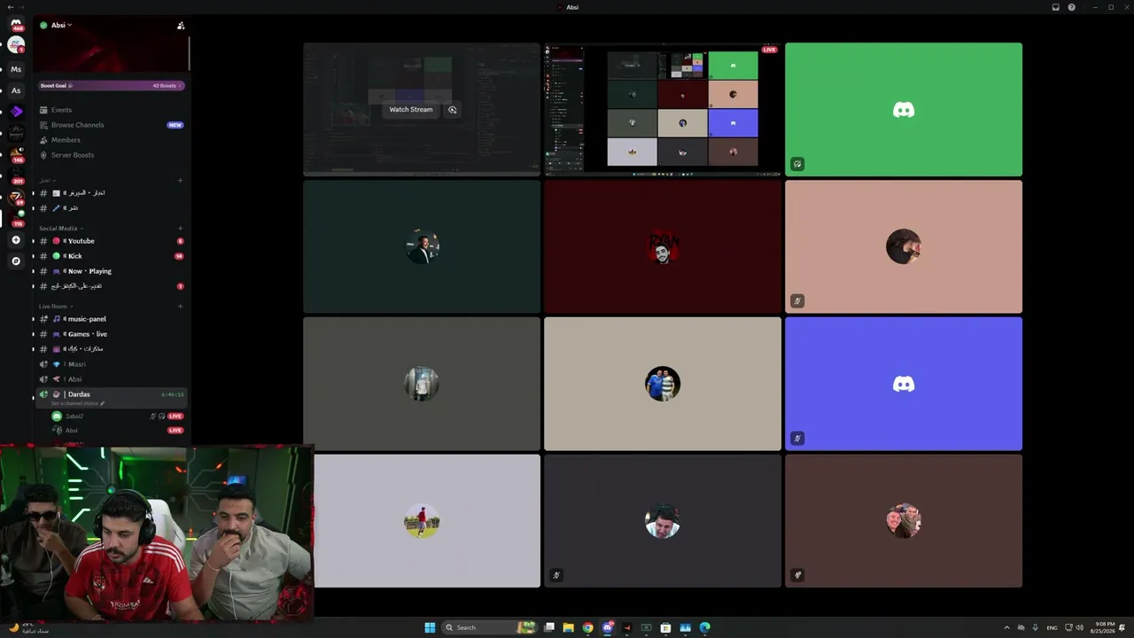The height and width of the screenshot is (638, 1134).
Task: Click the Watch Stream button
Action: 411,110
